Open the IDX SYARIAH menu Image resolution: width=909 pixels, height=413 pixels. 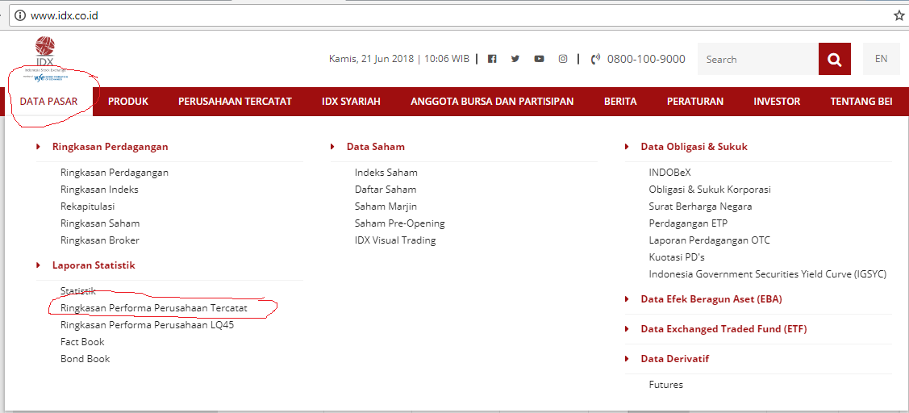point(352,102)
